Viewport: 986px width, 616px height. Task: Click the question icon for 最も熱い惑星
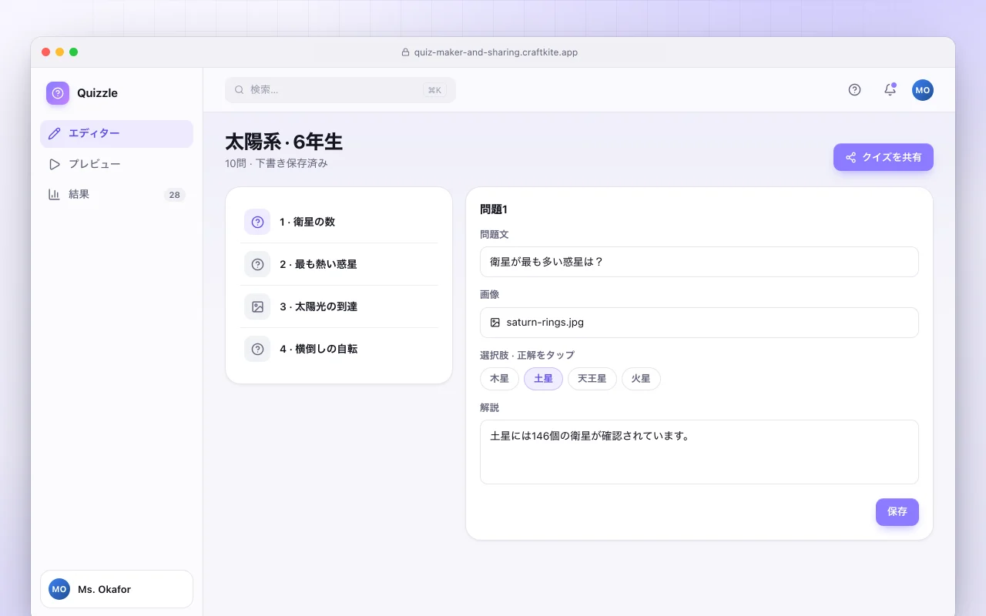(x=257, y=264)
